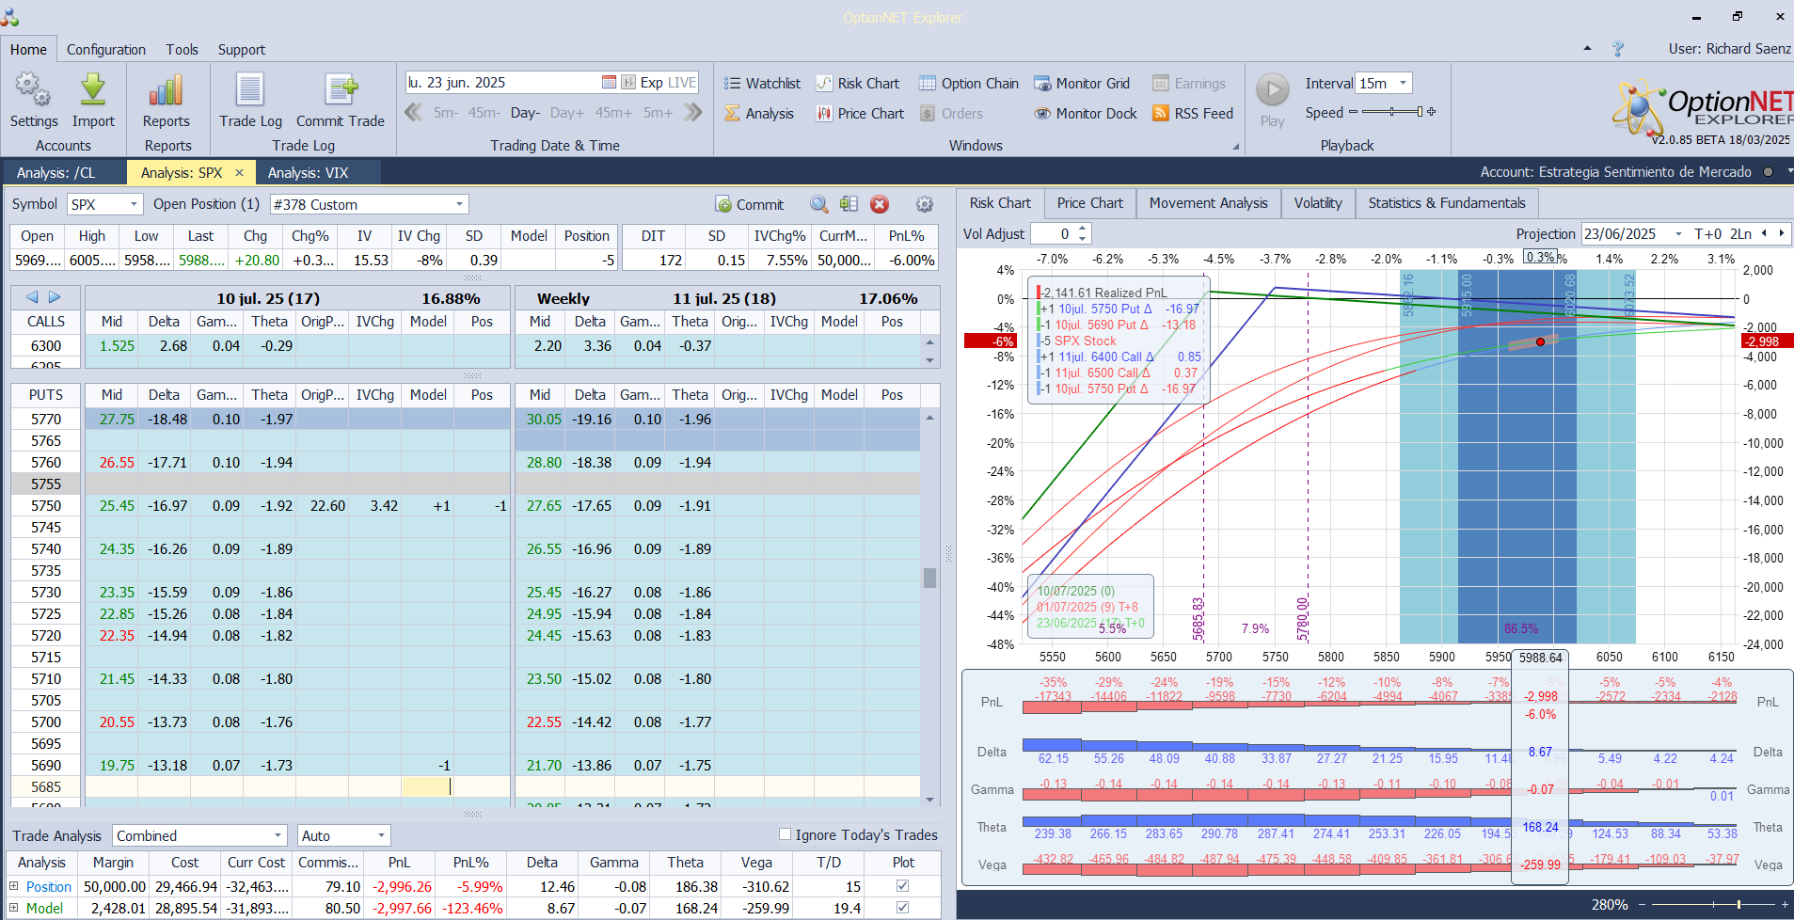
Task: Toggle the Plot checkbox for Model row
Action: [x=903, y=908]
